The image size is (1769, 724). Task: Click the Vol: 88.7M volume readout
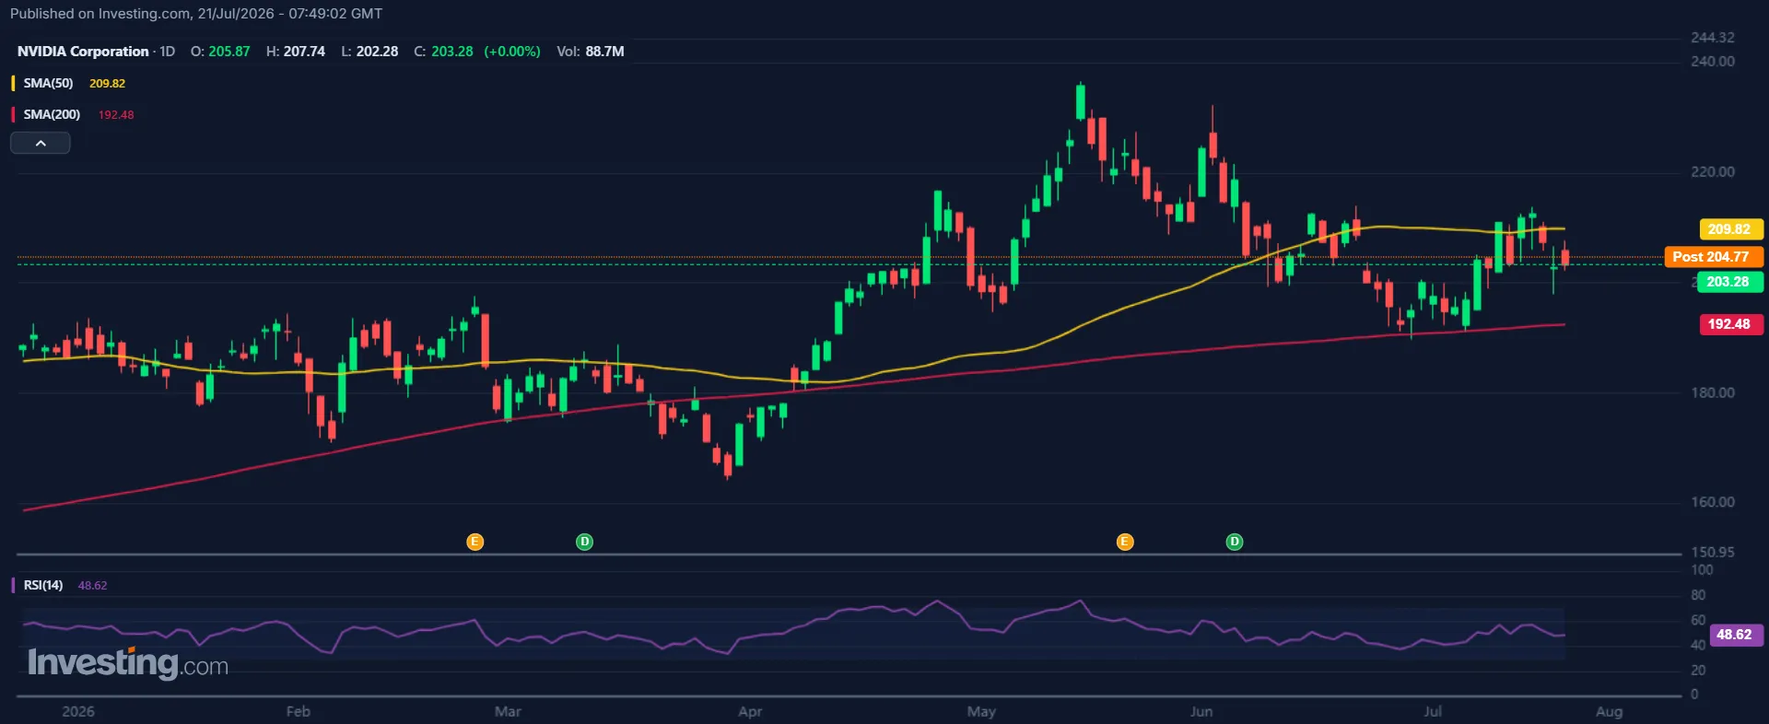(591, 52)
